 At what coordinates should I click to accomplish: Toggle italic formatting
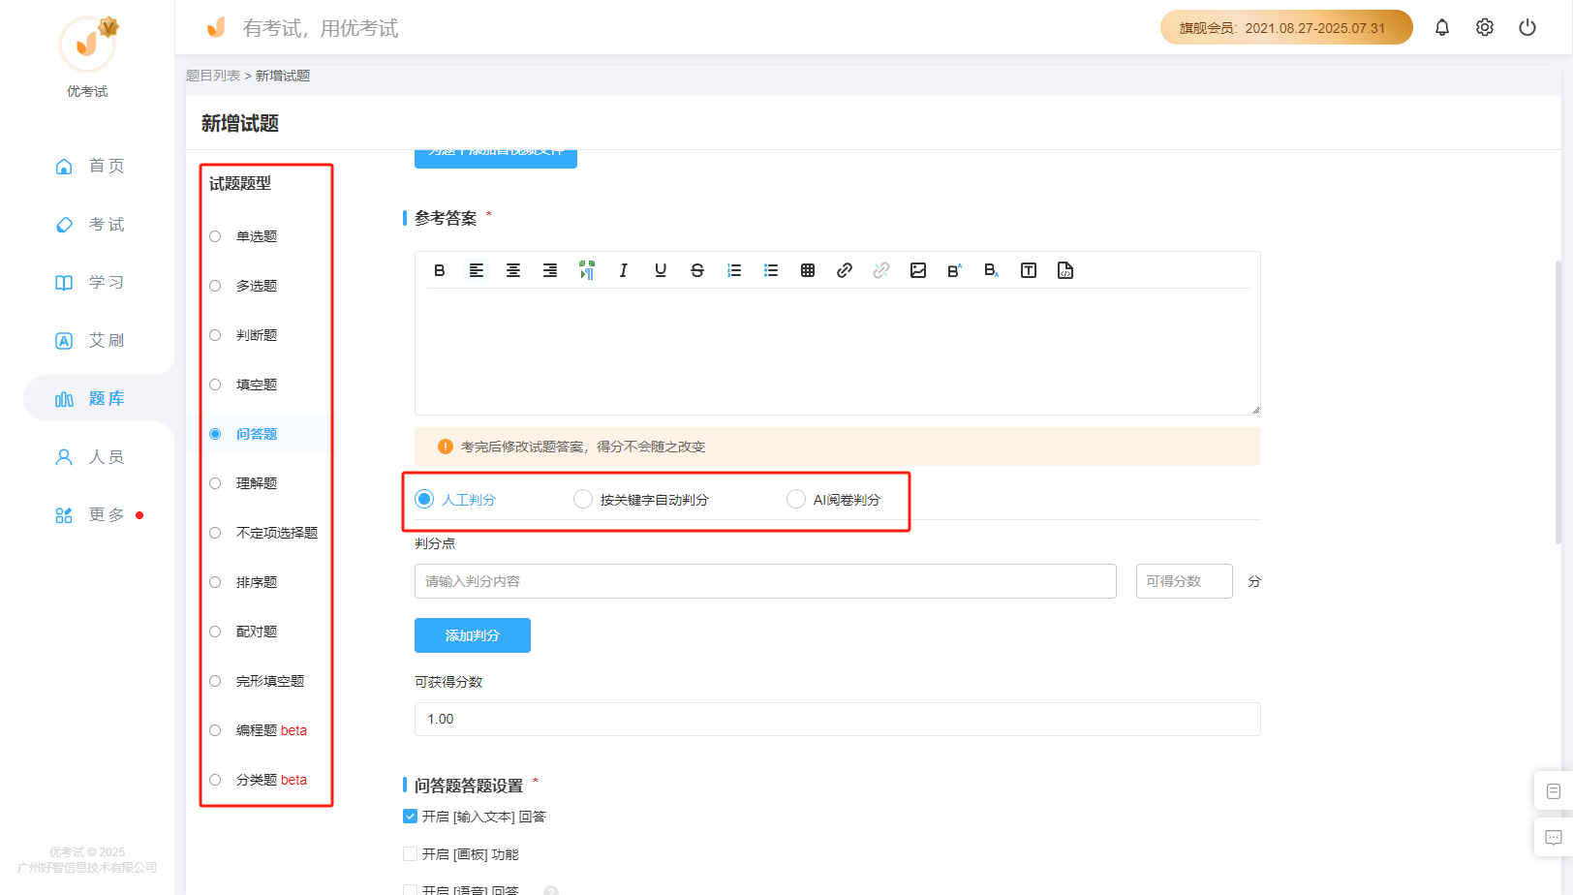pyautogui.click(x=624, y=270)
